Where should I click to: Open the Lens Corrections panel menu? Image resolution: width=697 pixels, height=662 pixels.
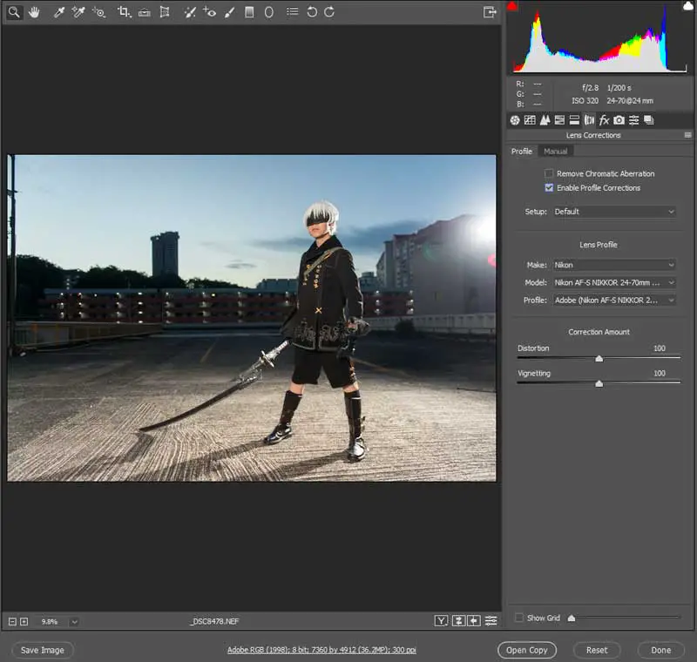point(687,135)
